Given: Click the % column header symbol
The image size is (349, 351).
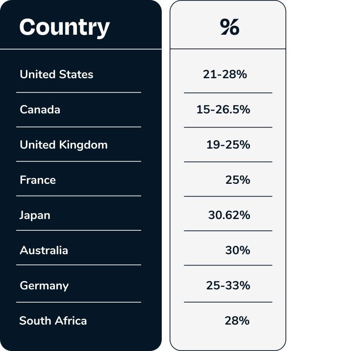Looking at the screenshot, I should pos(229,27).
